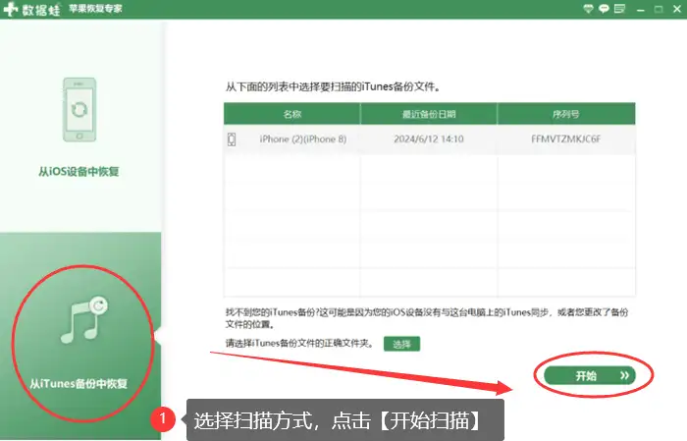This screenshot has height=441, width=687.
Task: Click the backup date 2024/6/12 14:10
Action: 429,139
